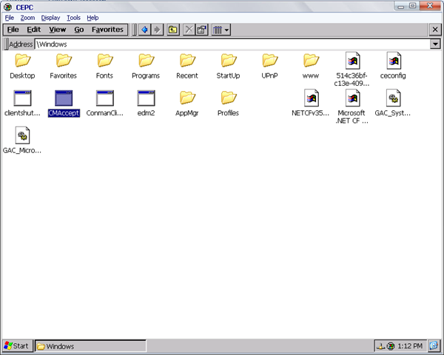
Task: Click the Back arrow toolbar button
Action: [144, 30]
